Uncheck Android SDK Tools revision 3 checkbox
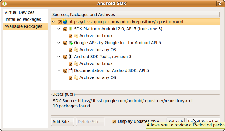Screen dimensions: 225x131 [65, 57]
